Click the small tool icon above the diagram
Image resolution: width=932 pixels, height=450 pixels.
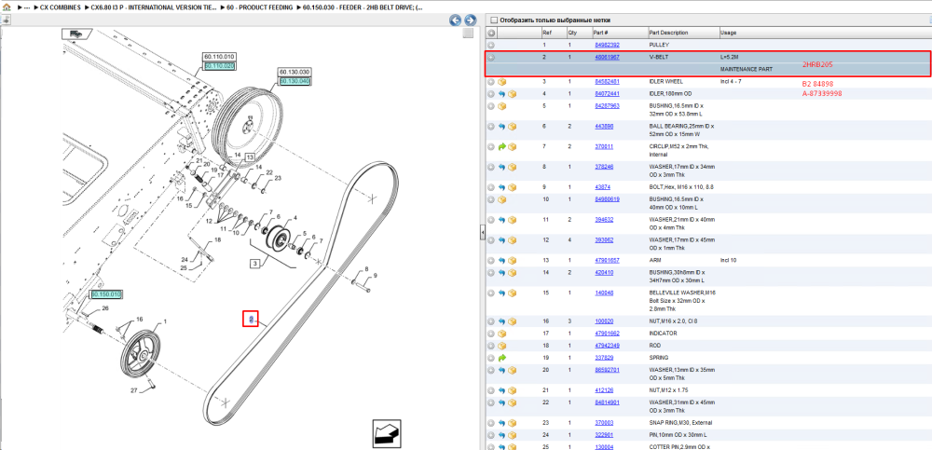click(x=6, y=20)
